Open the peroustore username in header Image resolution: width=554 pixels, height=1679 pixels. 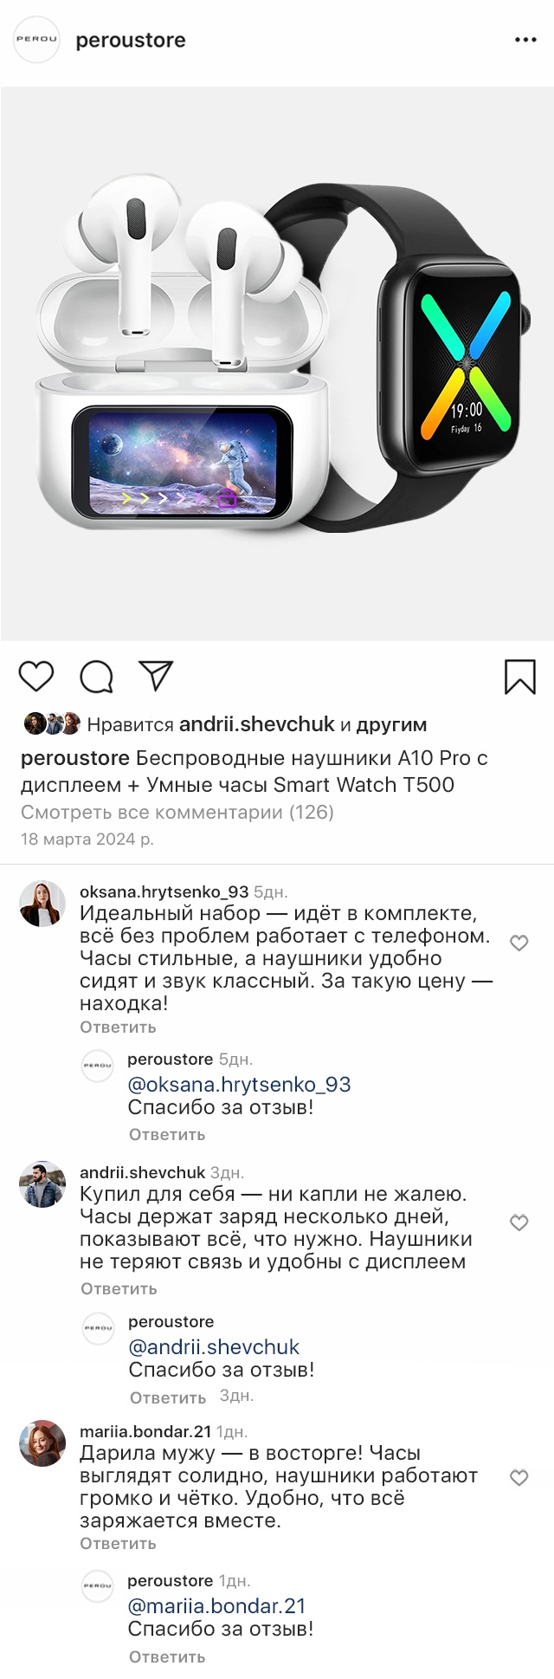tap(131, 40)
